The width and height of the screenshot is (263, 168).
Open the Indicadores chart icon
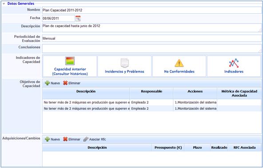(234, 63)
